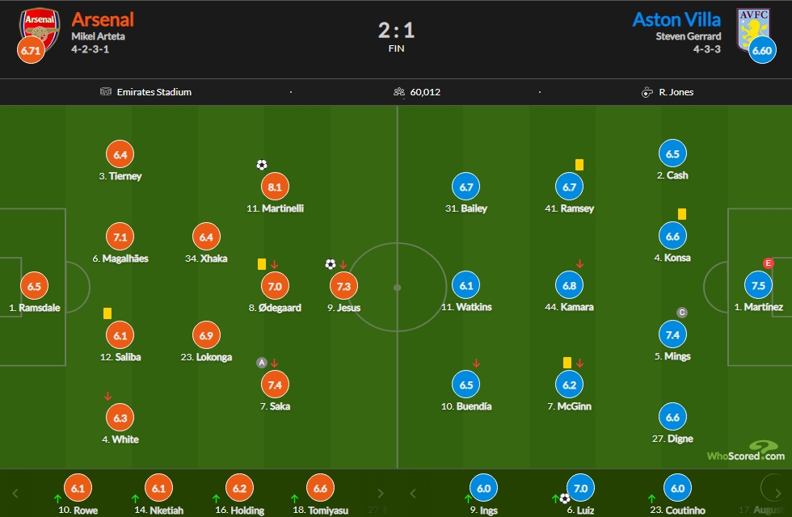Select Ødegaard's 7.0 rating circle
The image size is (792, 517).
[275, 286]
